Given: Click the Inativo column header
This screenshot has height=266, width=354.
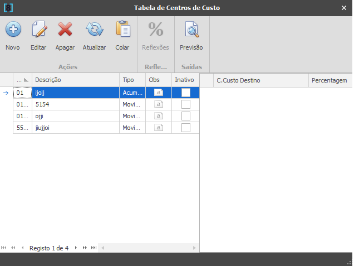Looking at the screenshot, I should click(x=185, y=80).
